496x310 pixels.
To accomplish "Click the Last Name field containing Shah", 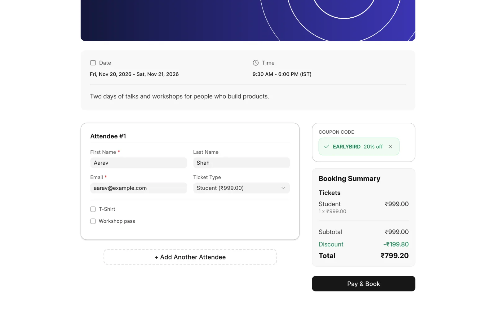I will click(241, 163).
